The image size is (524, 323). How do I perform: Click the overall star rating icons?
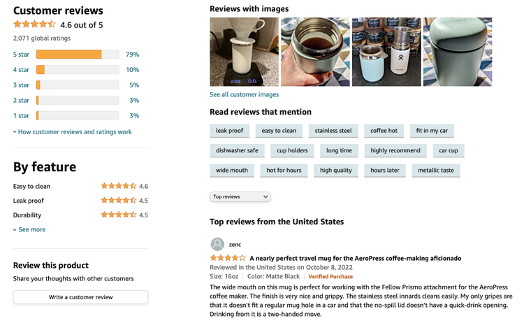(34, 24)
